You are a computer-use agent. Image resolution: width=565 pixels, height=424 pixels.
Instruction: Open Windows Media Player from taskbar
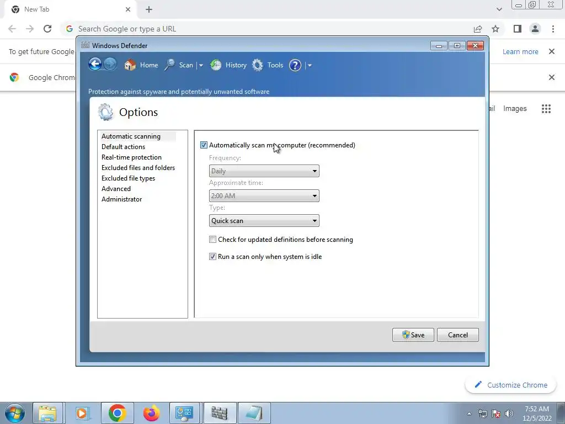point(82,413)
